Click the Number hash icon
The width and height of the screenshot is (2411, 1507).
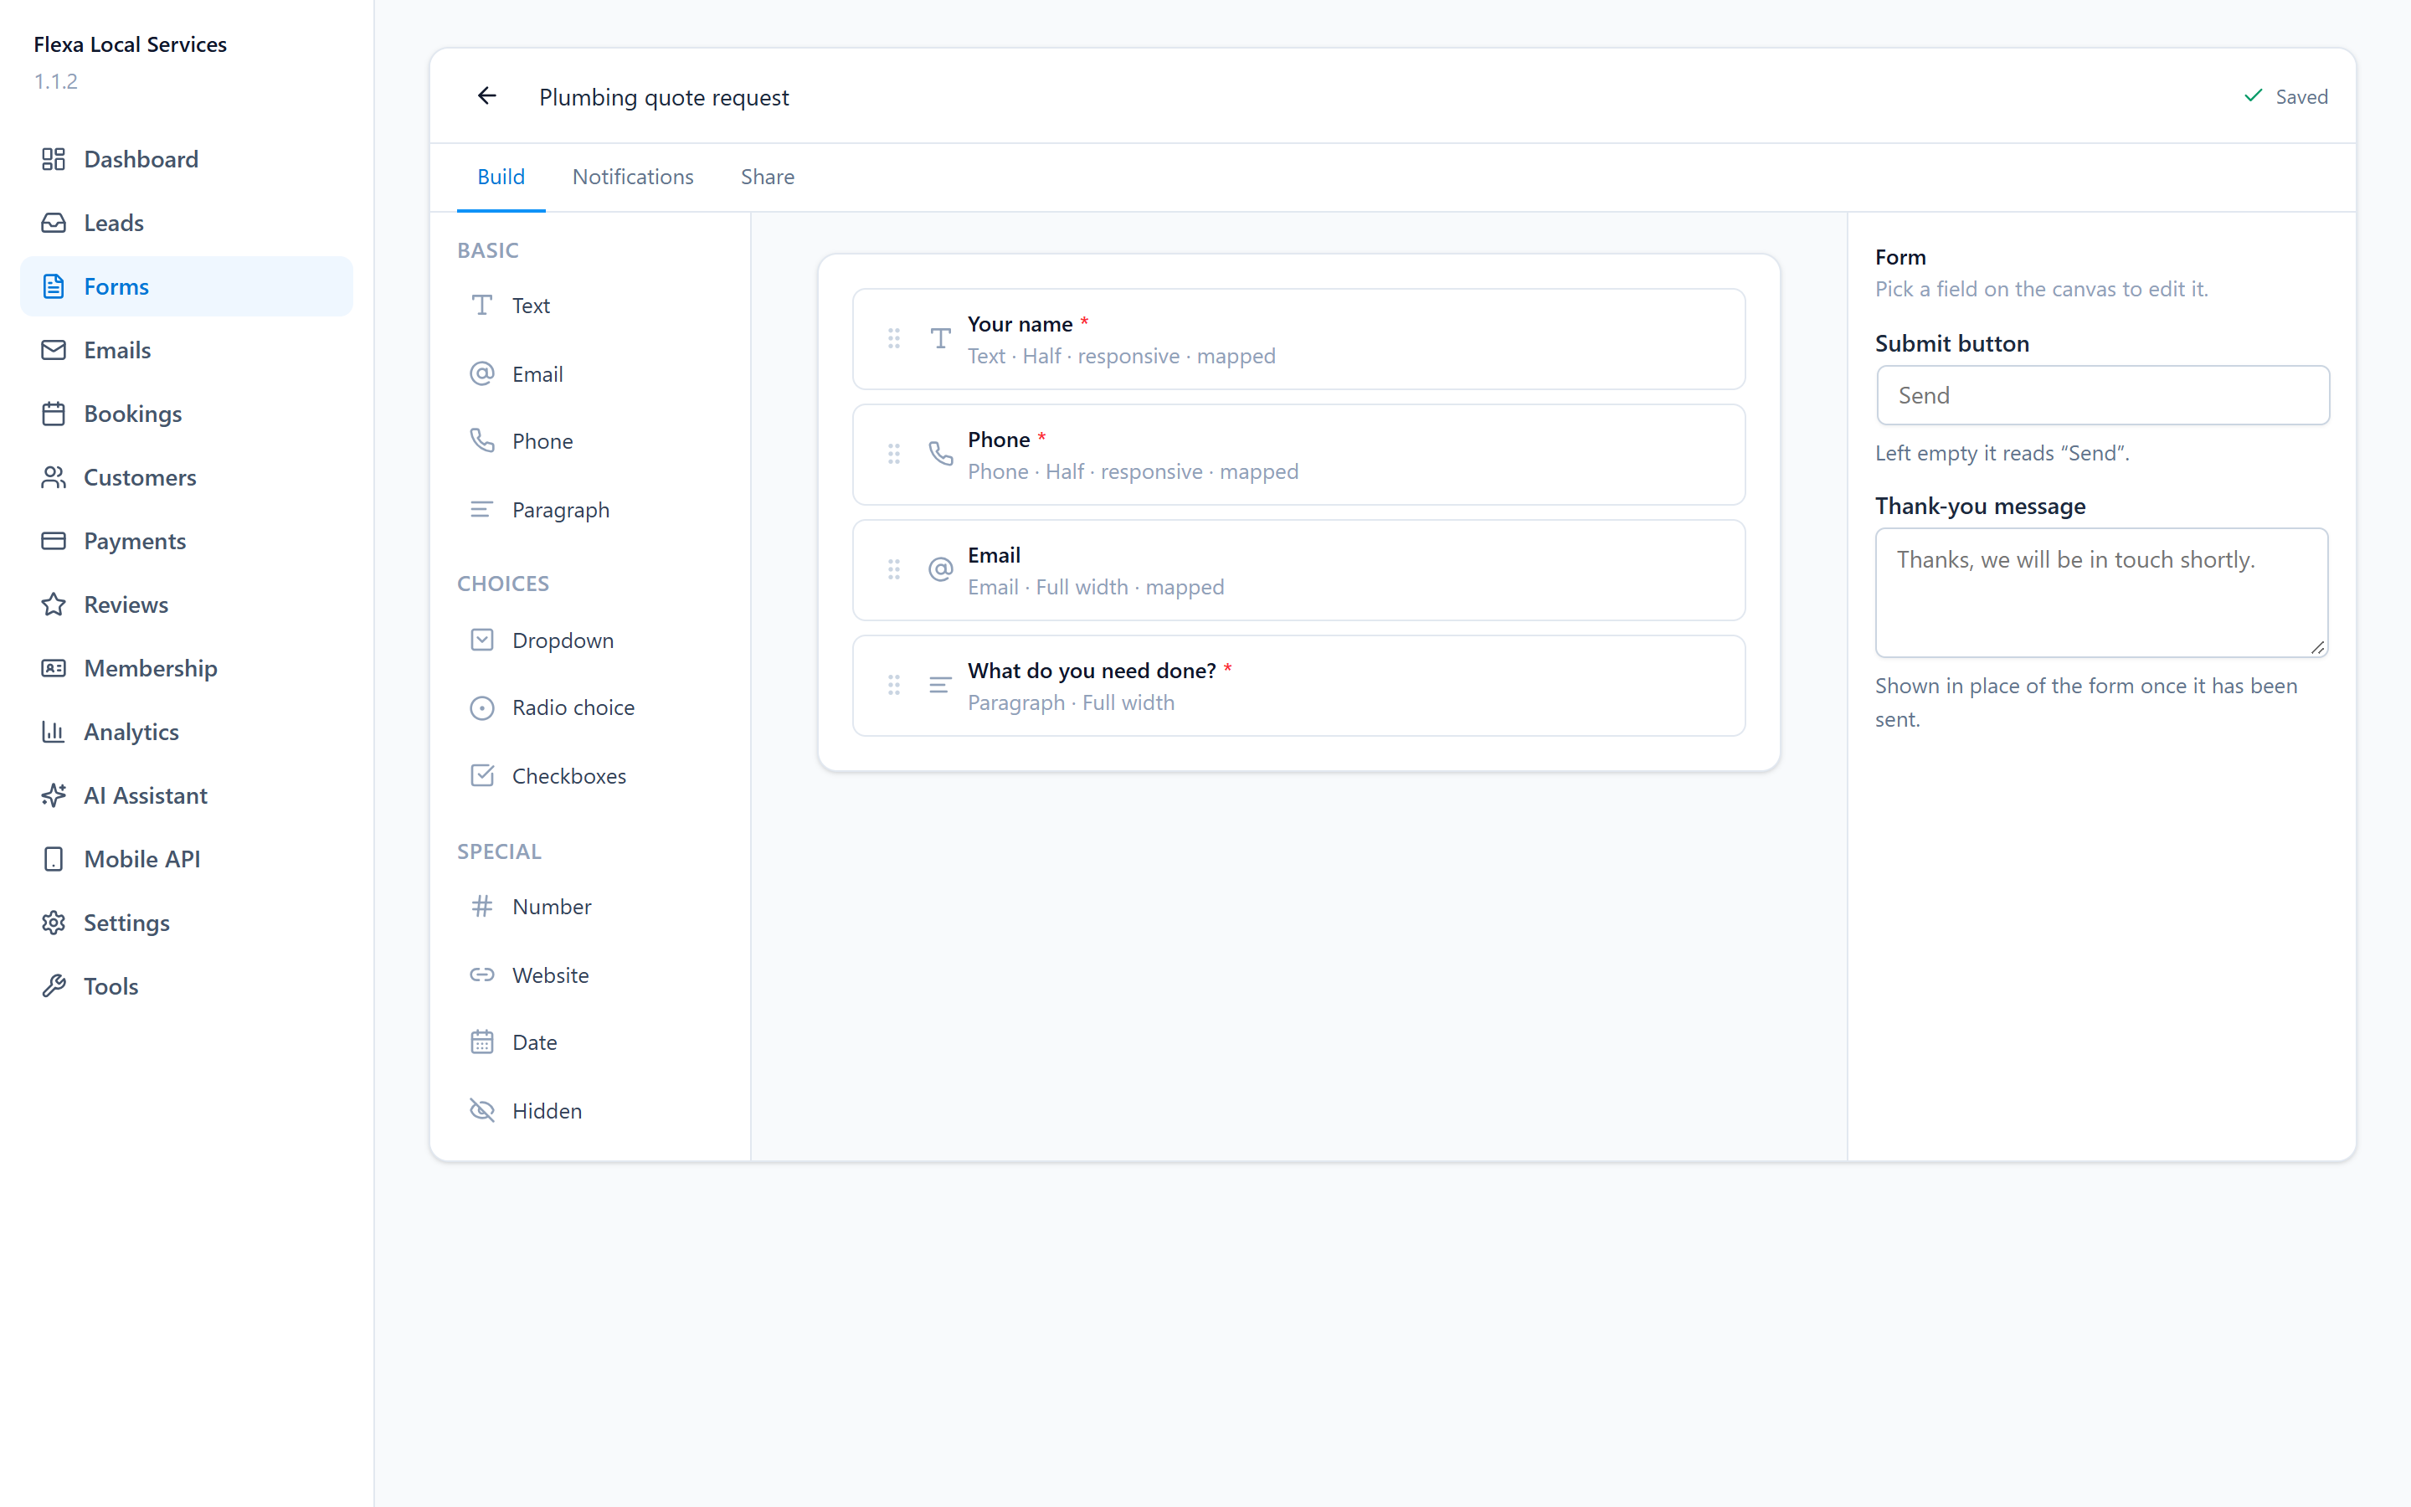click(482, 906)
